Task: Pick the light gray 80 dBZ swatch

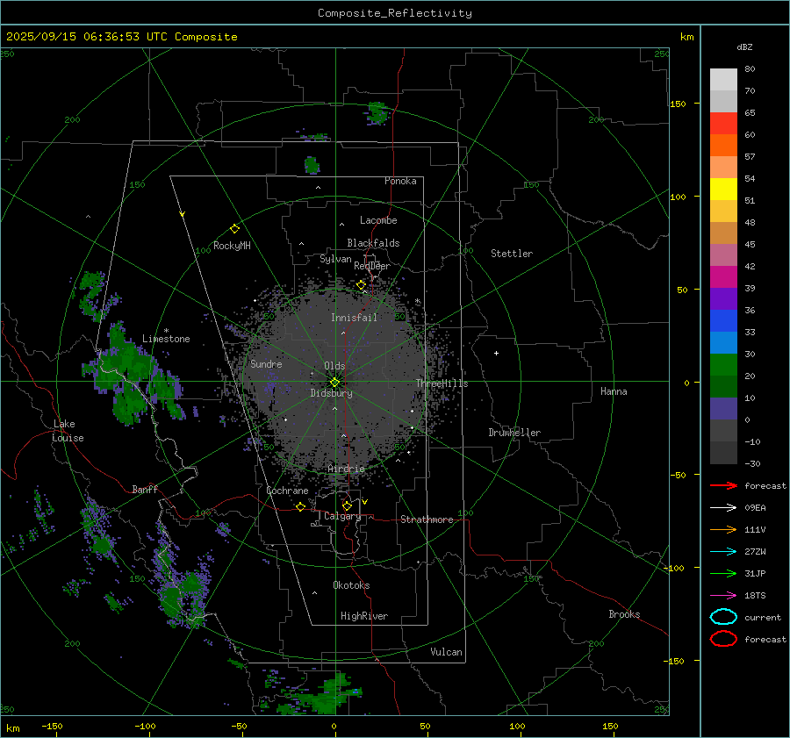Action: (723, 80)
